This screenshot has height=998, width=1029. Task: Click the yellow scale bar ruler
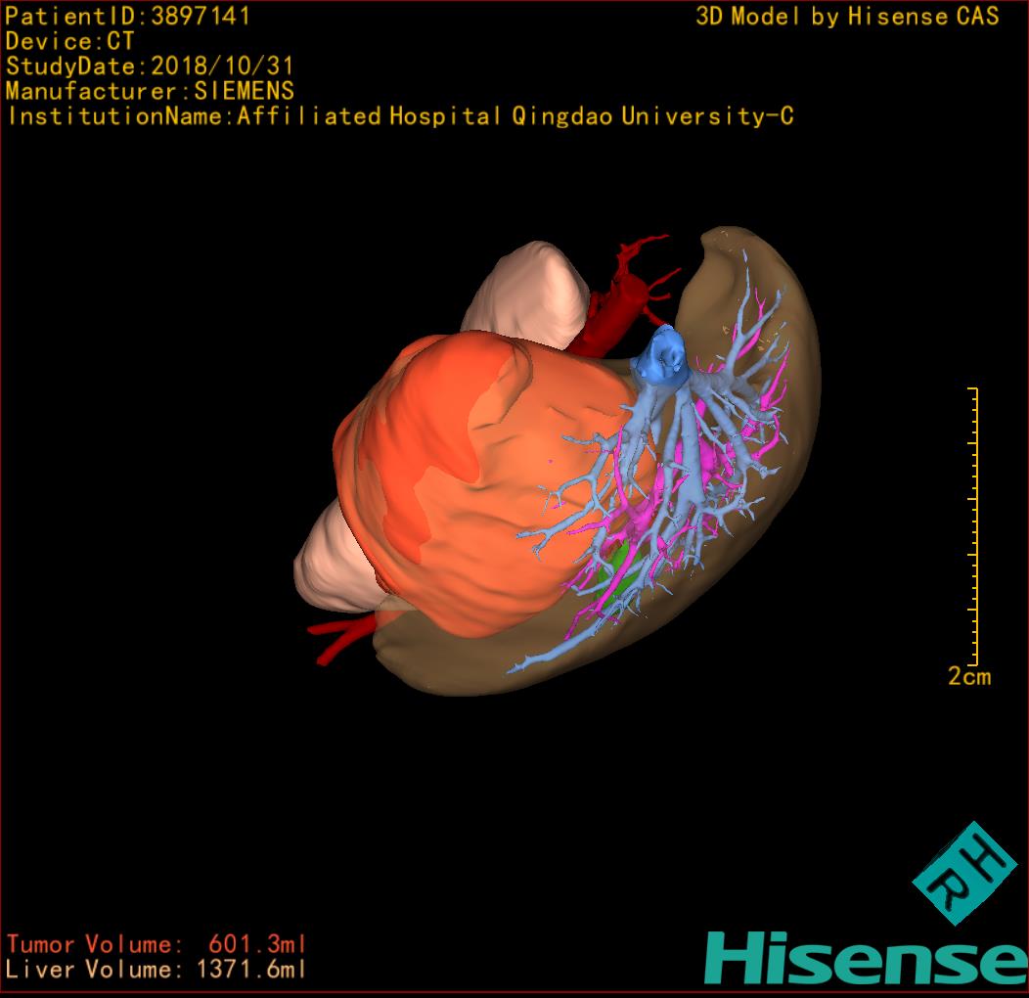click(974, 526)
